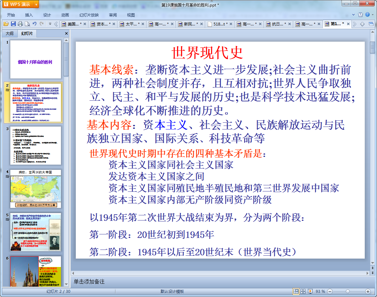The image size is (377, 297).
Task: Open the dropdown arrow next to Help
Action: coord(373,15)
